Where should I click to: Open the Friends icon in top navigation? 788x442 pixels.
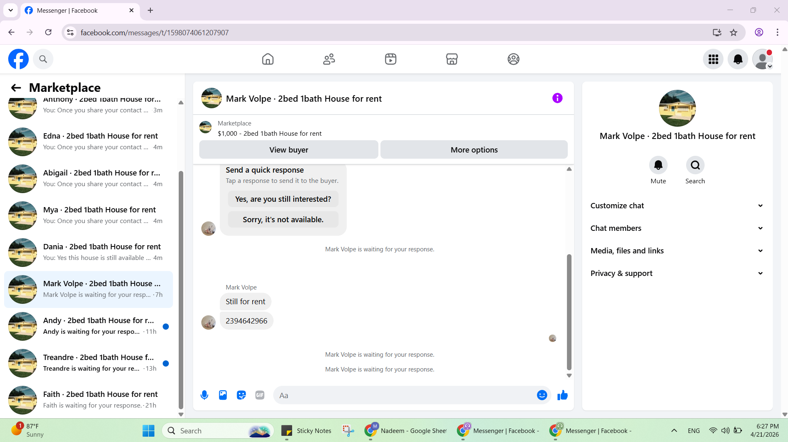pos(329,59)
